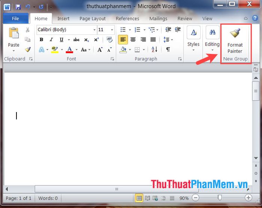Open underline style dropdown arrow

tap(68, 40)
